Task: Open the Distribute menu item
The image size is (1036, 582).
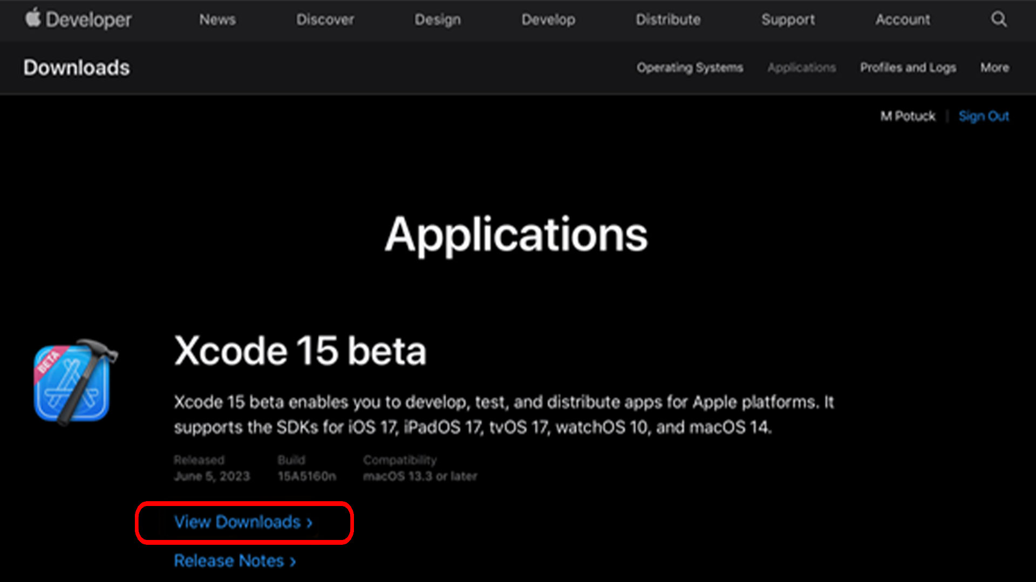Action: coord(668,19)
